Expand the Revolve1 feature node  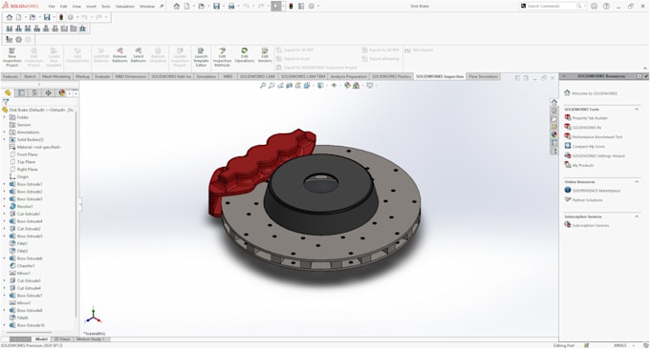pos(5,206)
